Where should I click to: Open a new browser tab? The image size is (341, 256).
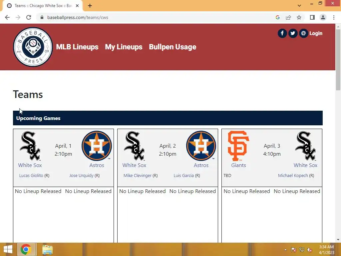[90, 6]
